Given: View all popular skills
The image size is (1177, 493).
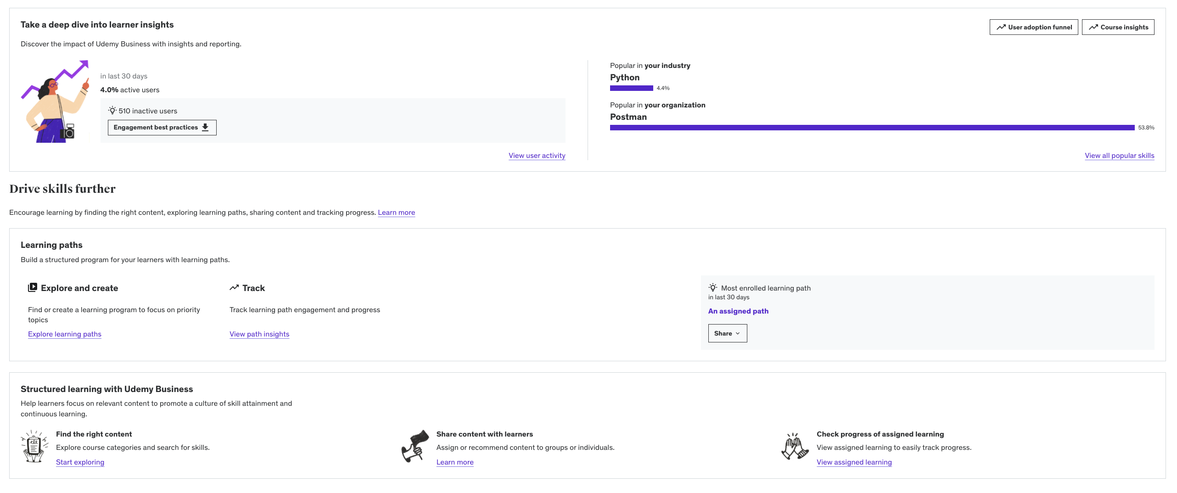Looking at the screenshot, I should pos(1119,156).
